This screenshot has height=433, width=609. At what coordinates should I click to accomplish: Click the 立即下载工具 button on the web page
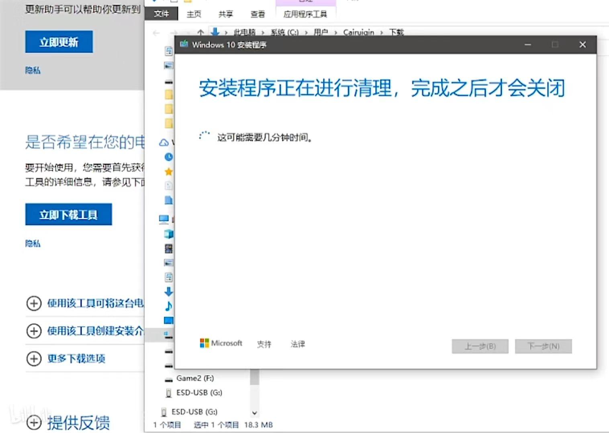[x=68, y=214]
